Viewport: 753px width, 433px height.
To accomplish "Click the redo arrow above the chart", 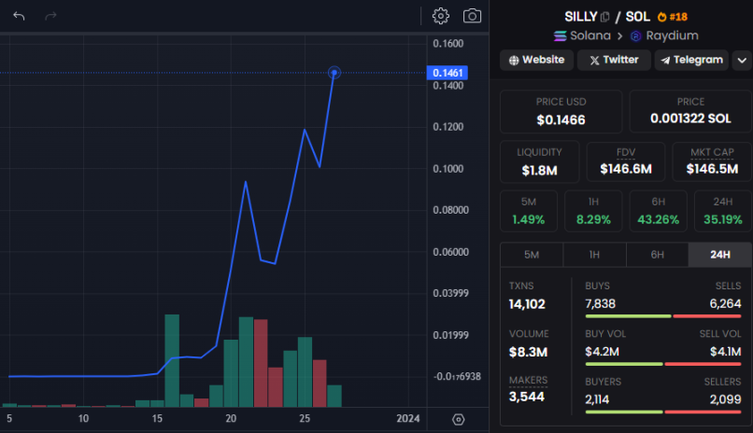I will click(x=50, y=16).
